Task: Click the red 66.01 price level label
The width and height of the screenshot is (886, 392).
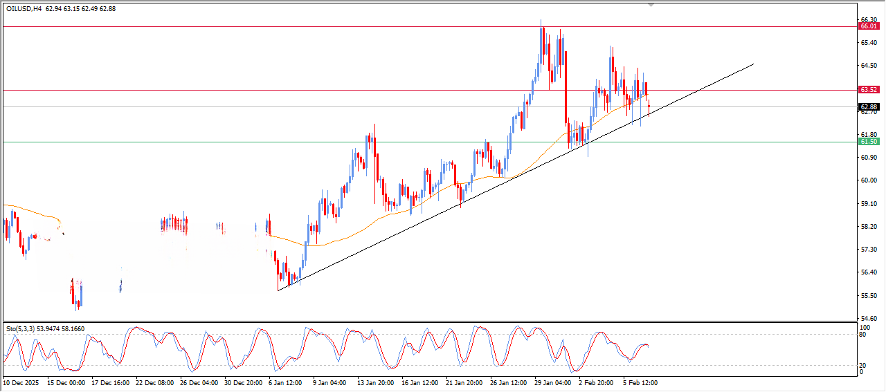Action: point(868,26)
